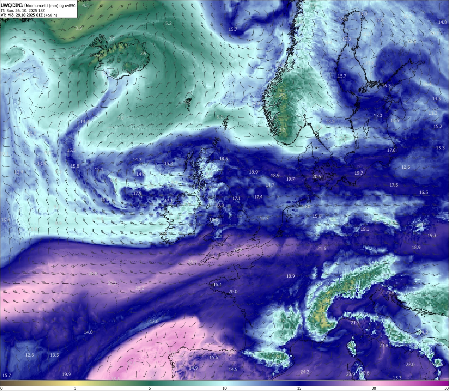
Task: Click the '17.6' map value
Action: click(x=391, y=150)
